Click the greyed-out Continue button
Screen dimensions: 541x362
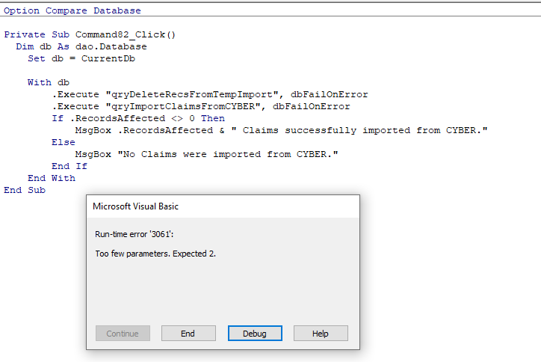pos(123,334)
